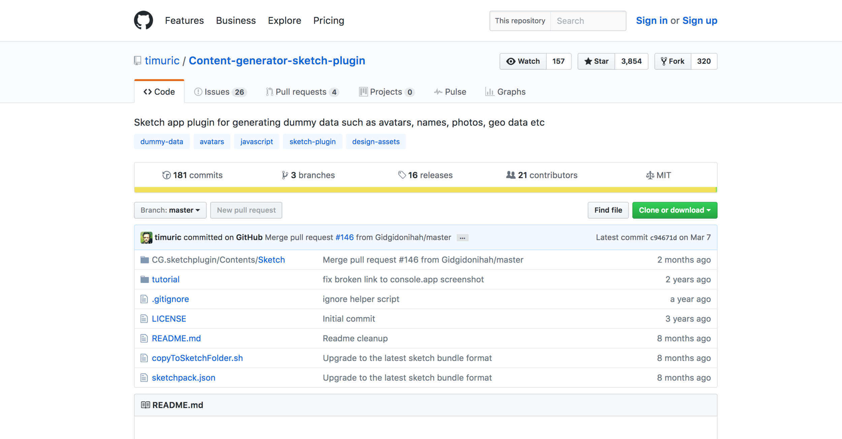
Task: Click the Sign in link
Action: (652, 21)
